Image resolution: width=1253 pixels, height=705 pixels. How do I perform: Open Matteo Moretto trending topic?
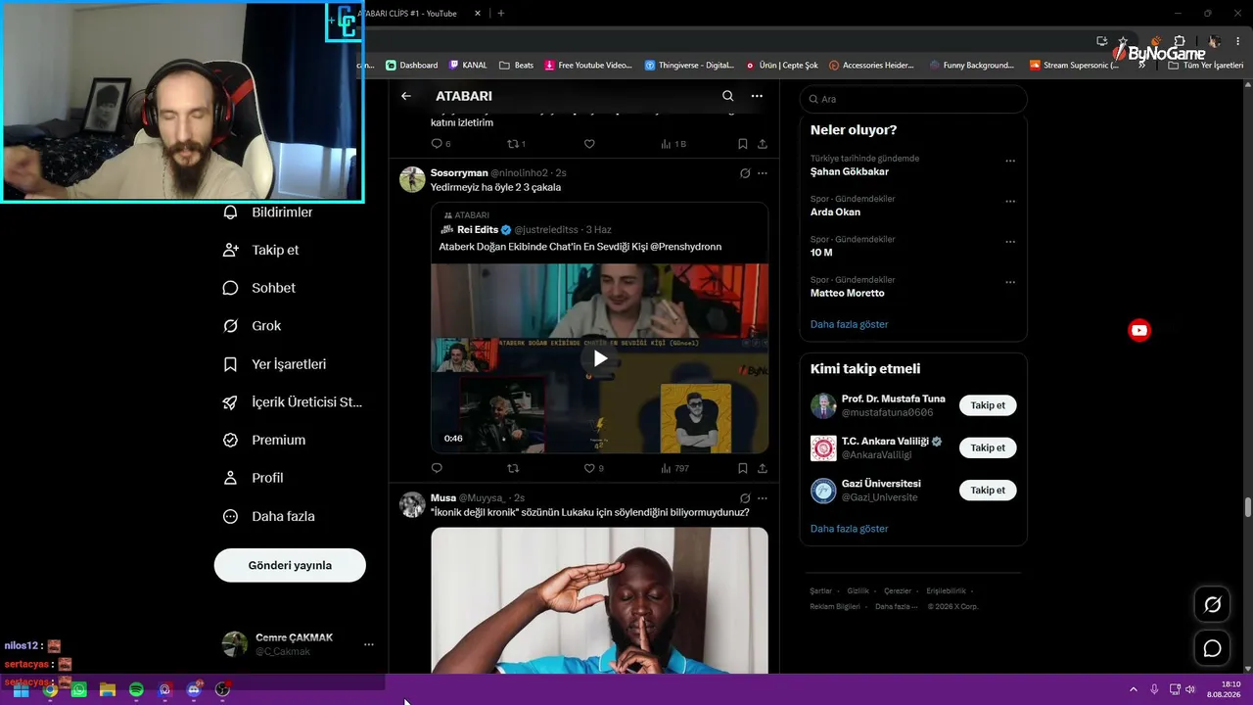[848, 293]
